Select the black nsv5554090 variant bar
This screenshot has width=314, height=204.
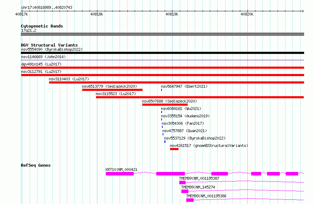click(x=162, y=53)
